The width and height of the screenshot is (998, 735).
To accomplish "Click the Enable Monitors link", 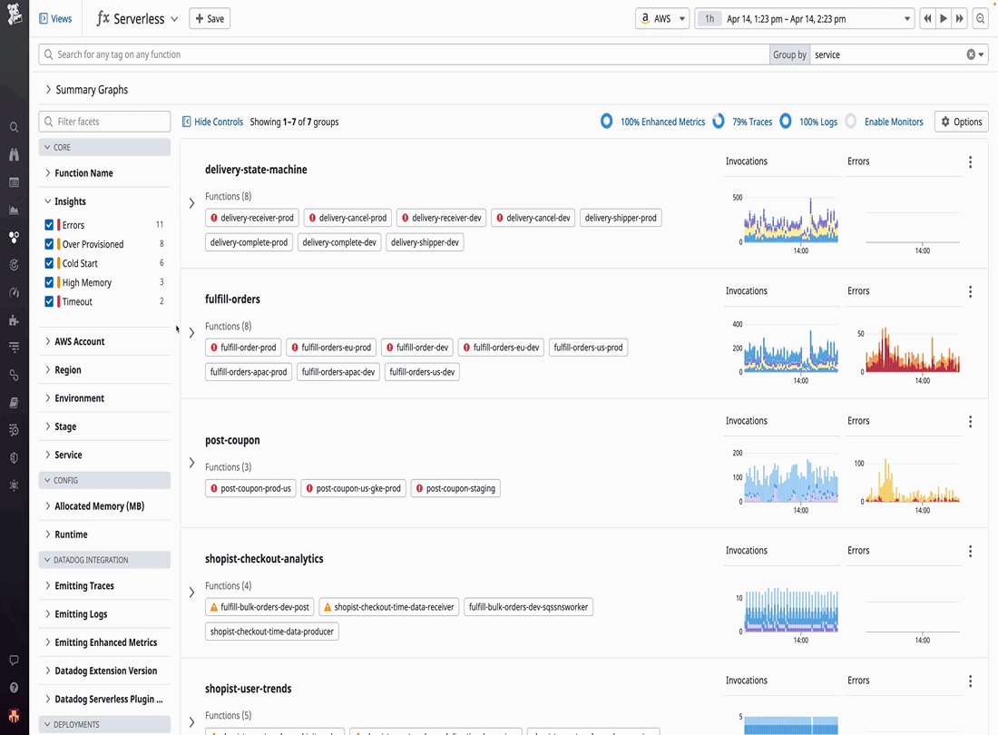I will (893, 122).
